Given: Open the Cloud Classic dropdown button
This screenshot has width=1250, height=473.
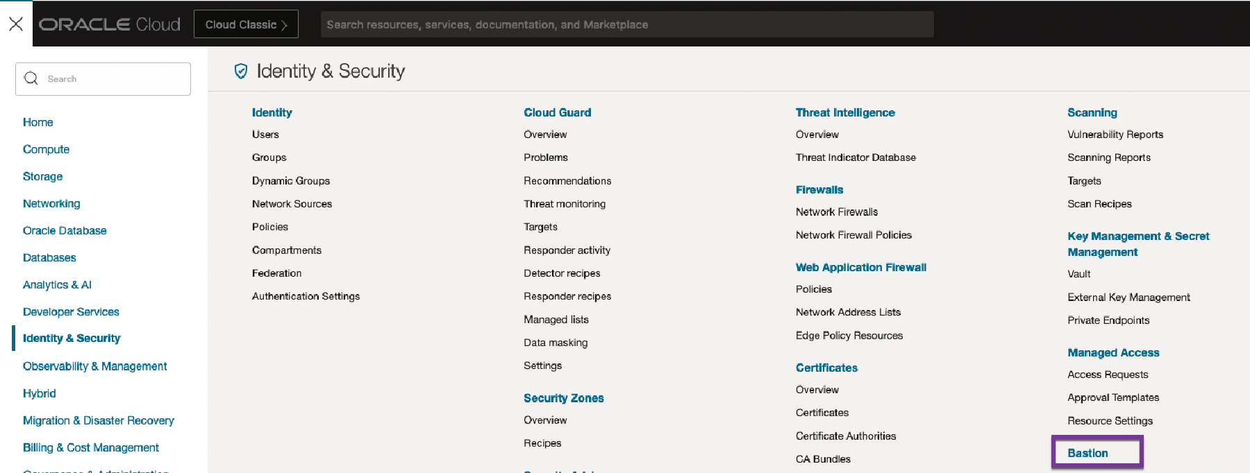Looking at the screenshot, I should click(x=246, y=24).
